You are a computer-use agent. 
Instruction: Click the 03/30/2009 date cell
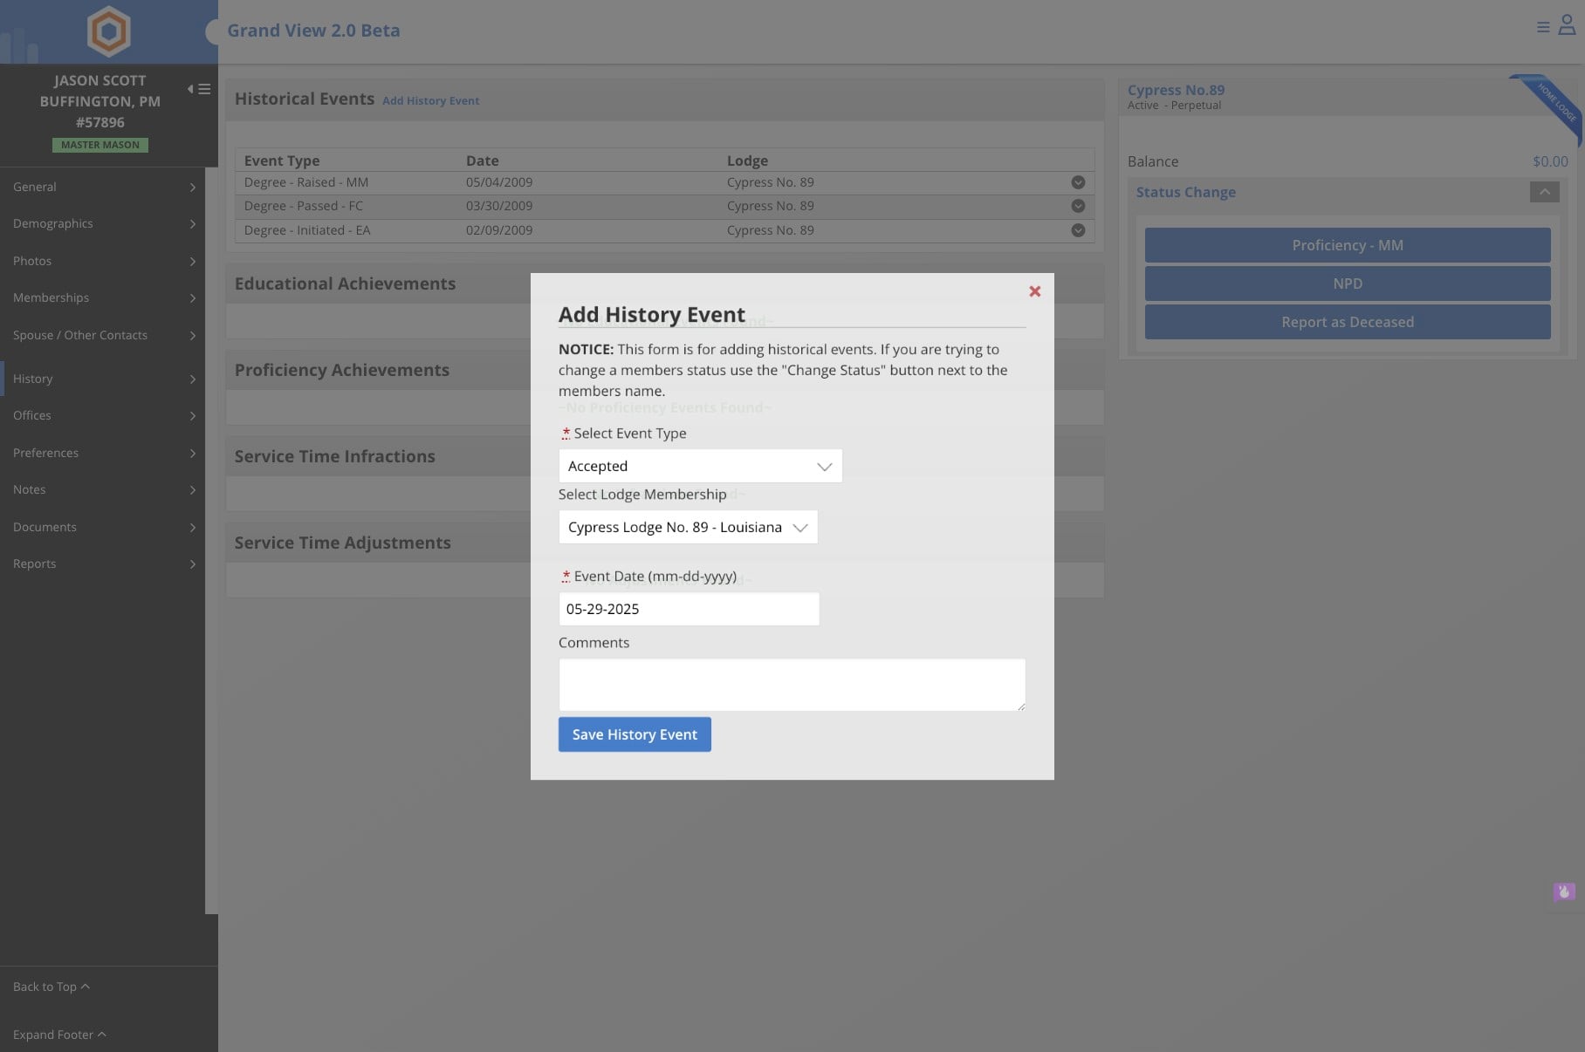tap(499, 206)
